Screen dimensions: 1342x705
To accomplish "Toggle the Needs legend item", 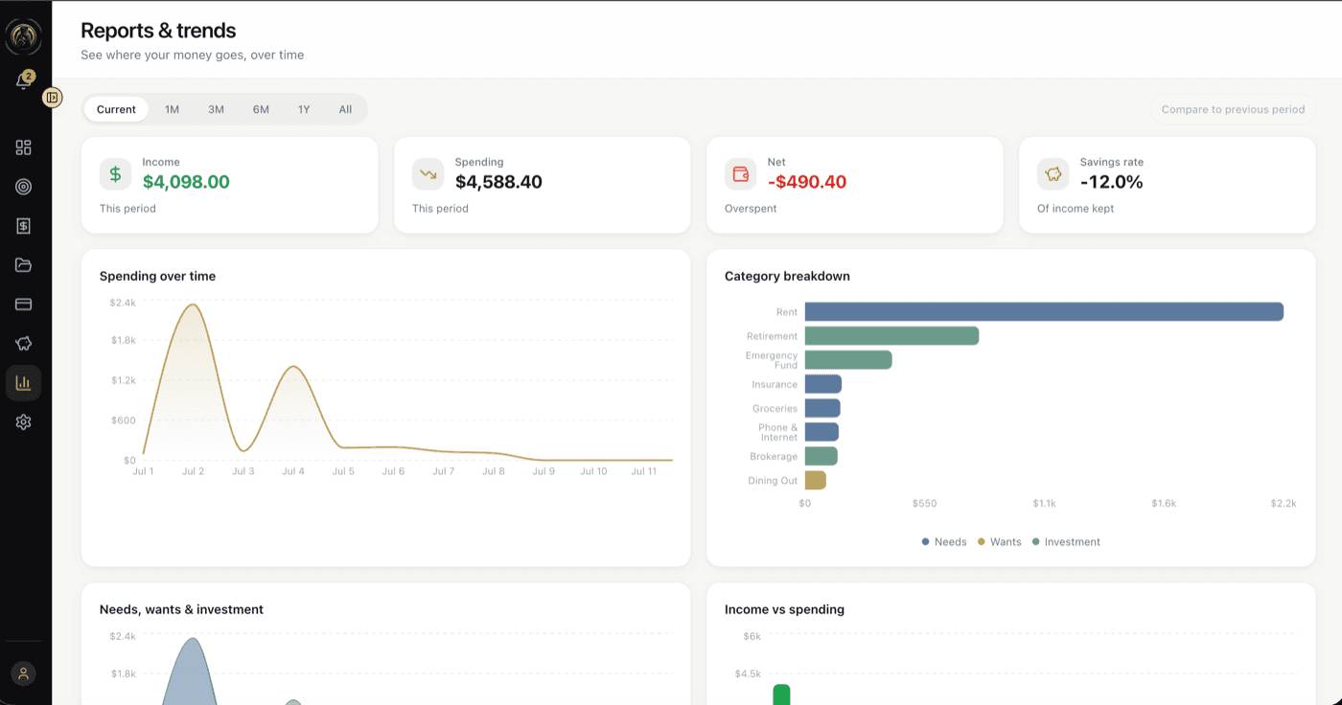I will click(944, 542).
